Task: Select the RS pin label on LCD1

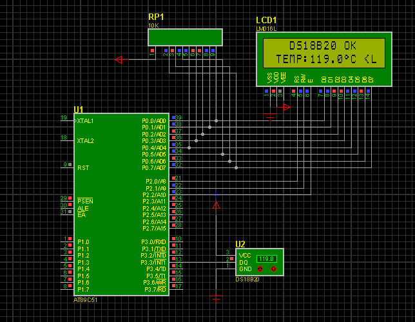Action: click(x=296, y=79)
